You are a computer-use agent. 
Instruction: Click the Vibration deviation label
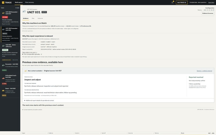(x=7, y=20)
